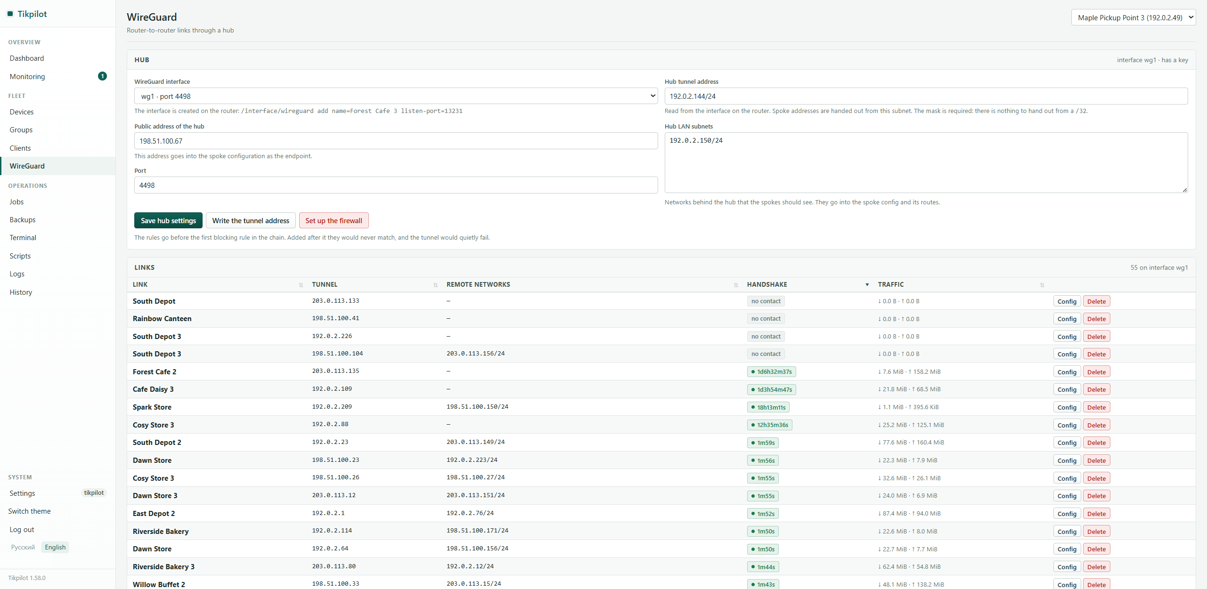Click Write the tunnel address

tap(251, 221)
